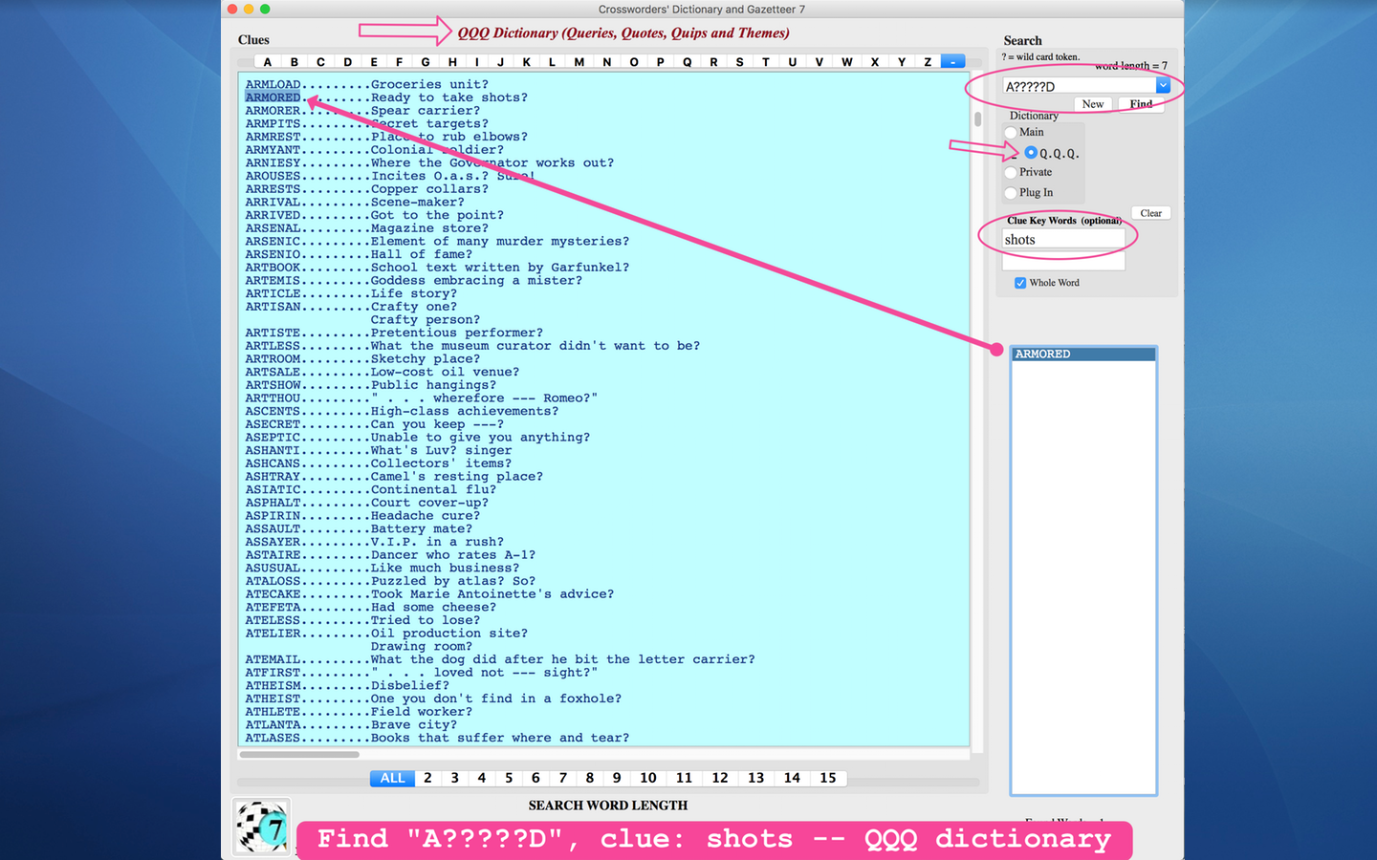
Task: Click the horizontal scrollbar below the clues list
Action: click(300, 755)
